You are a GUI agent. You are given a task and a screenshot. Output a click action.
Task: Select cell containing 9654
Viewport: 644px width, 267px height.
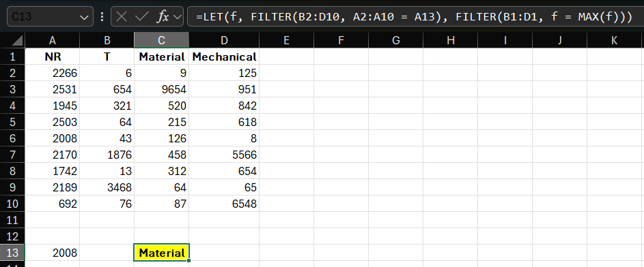pos(161,89)
